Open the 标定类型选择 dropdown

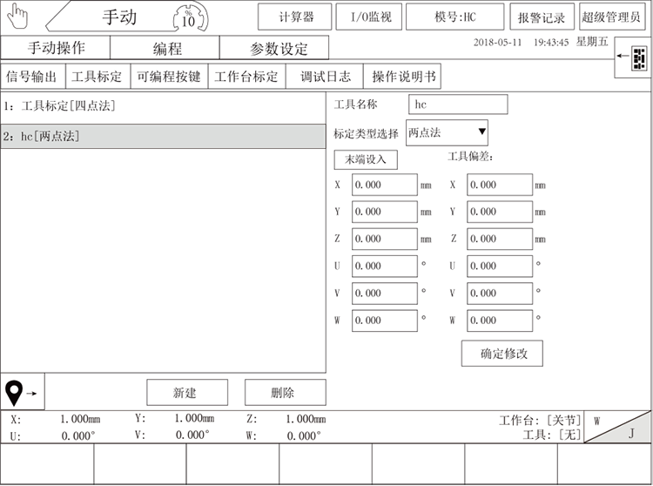click(x=448, y=133)
